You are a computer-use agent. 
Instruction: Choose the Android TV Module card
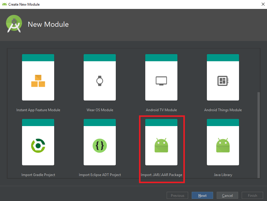(161, 77)
